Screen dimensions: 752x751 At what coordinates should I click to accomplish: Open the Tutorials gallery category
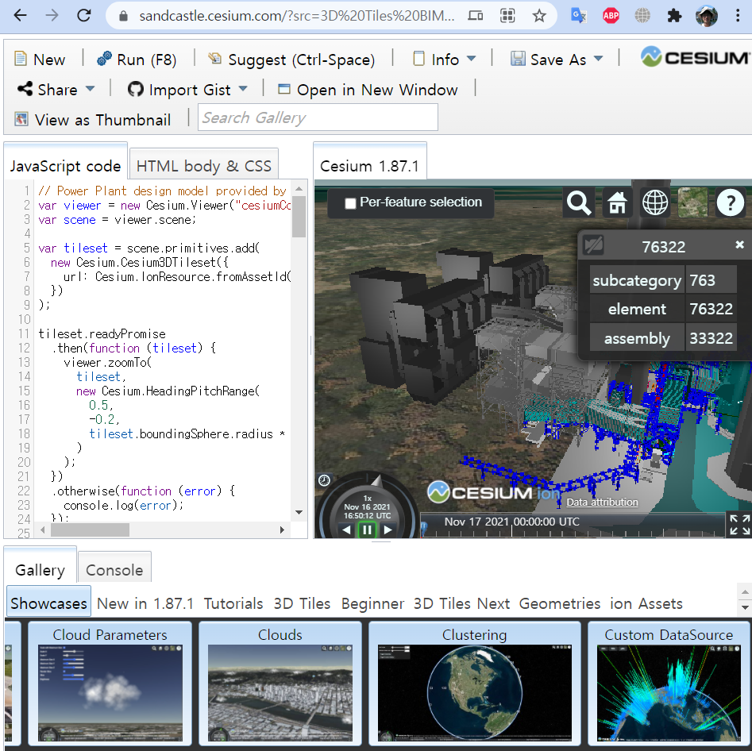click(233, 603)
